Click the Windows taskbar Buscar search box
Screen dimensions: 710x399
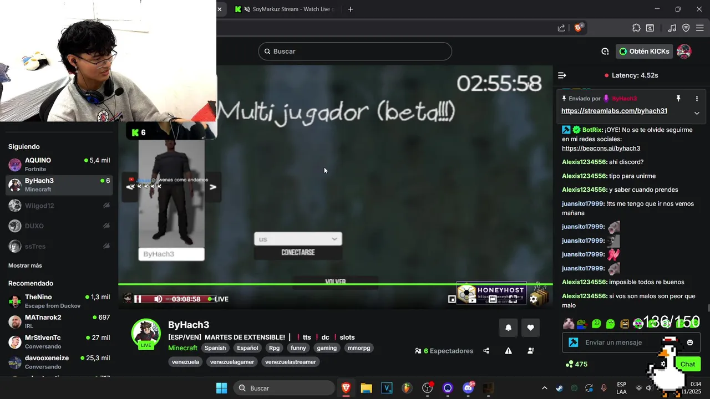[x=284, y=388]
